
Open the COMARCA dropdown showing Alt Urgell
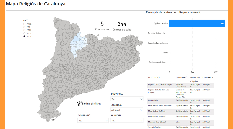point(127,110)
